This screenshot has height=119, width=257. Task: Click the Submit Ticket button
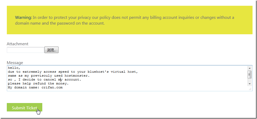[24, 107]
